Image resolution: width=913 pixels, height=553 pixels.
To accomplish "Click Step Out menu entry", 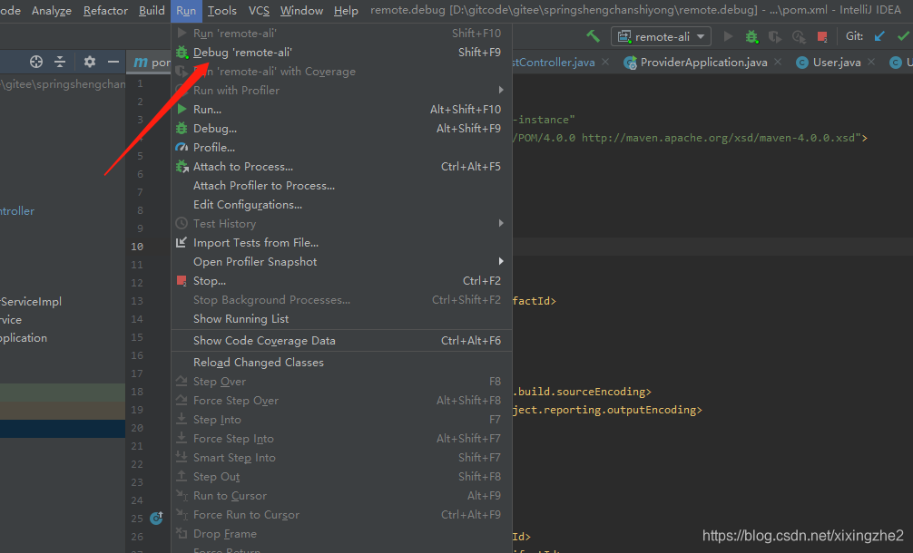I will click(342, 477).
